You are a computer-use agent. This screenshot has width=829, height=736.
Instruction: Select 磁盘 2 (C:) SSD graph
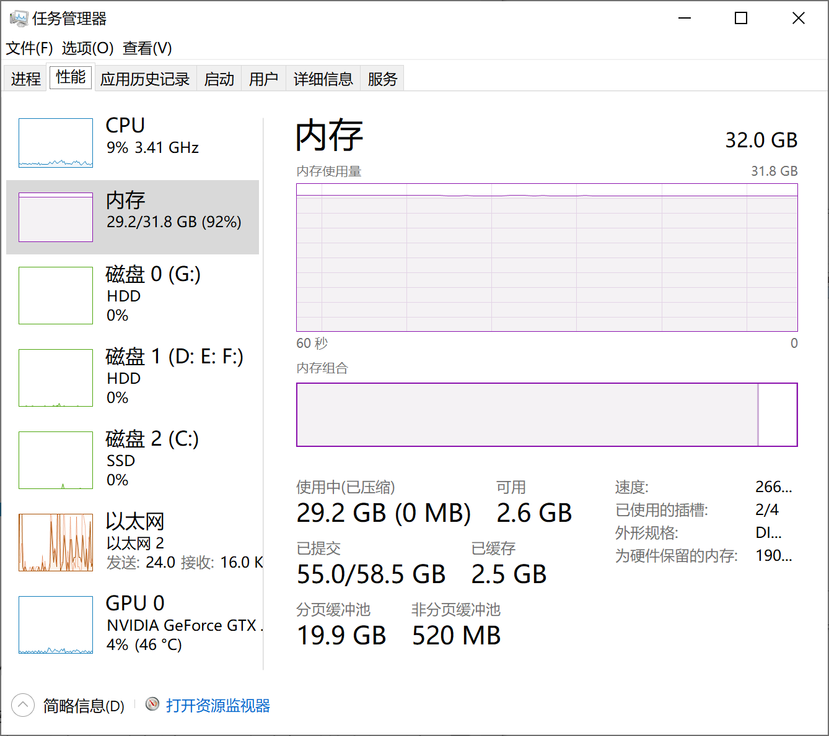[x=56, y=460]
